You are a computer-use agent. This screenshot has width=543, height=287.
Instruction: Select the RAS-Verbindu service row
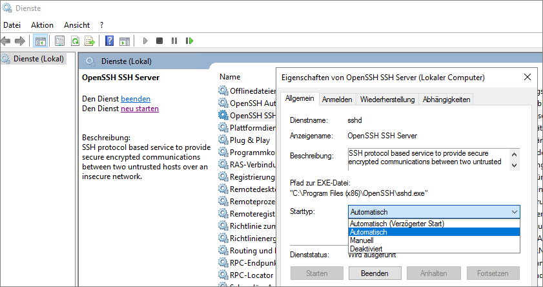coord(247,165)
